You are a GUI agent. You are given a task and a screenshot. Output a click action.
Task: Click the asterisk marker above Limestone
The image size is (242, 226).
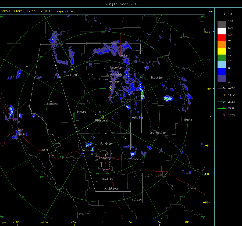[x=51, y=101]
